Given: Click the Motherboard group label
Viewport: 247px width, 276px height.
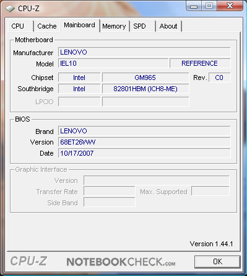Looking at the screenshot, I should click(34, 40).
